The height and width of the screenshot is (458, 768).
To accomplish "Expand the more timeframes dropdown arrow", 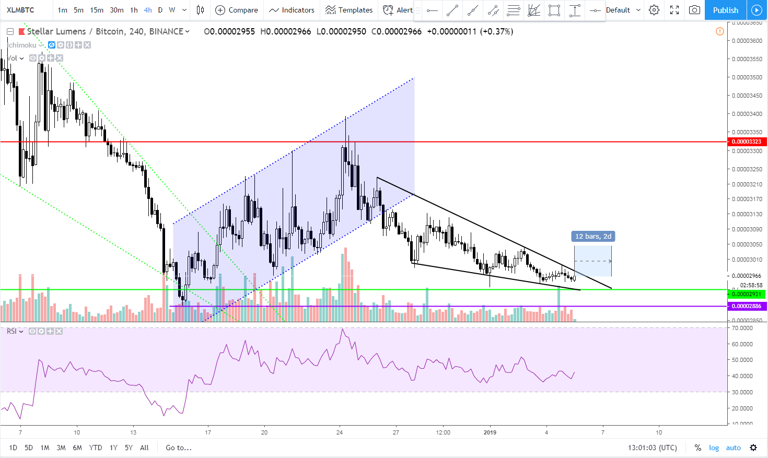I will (184, 10).
